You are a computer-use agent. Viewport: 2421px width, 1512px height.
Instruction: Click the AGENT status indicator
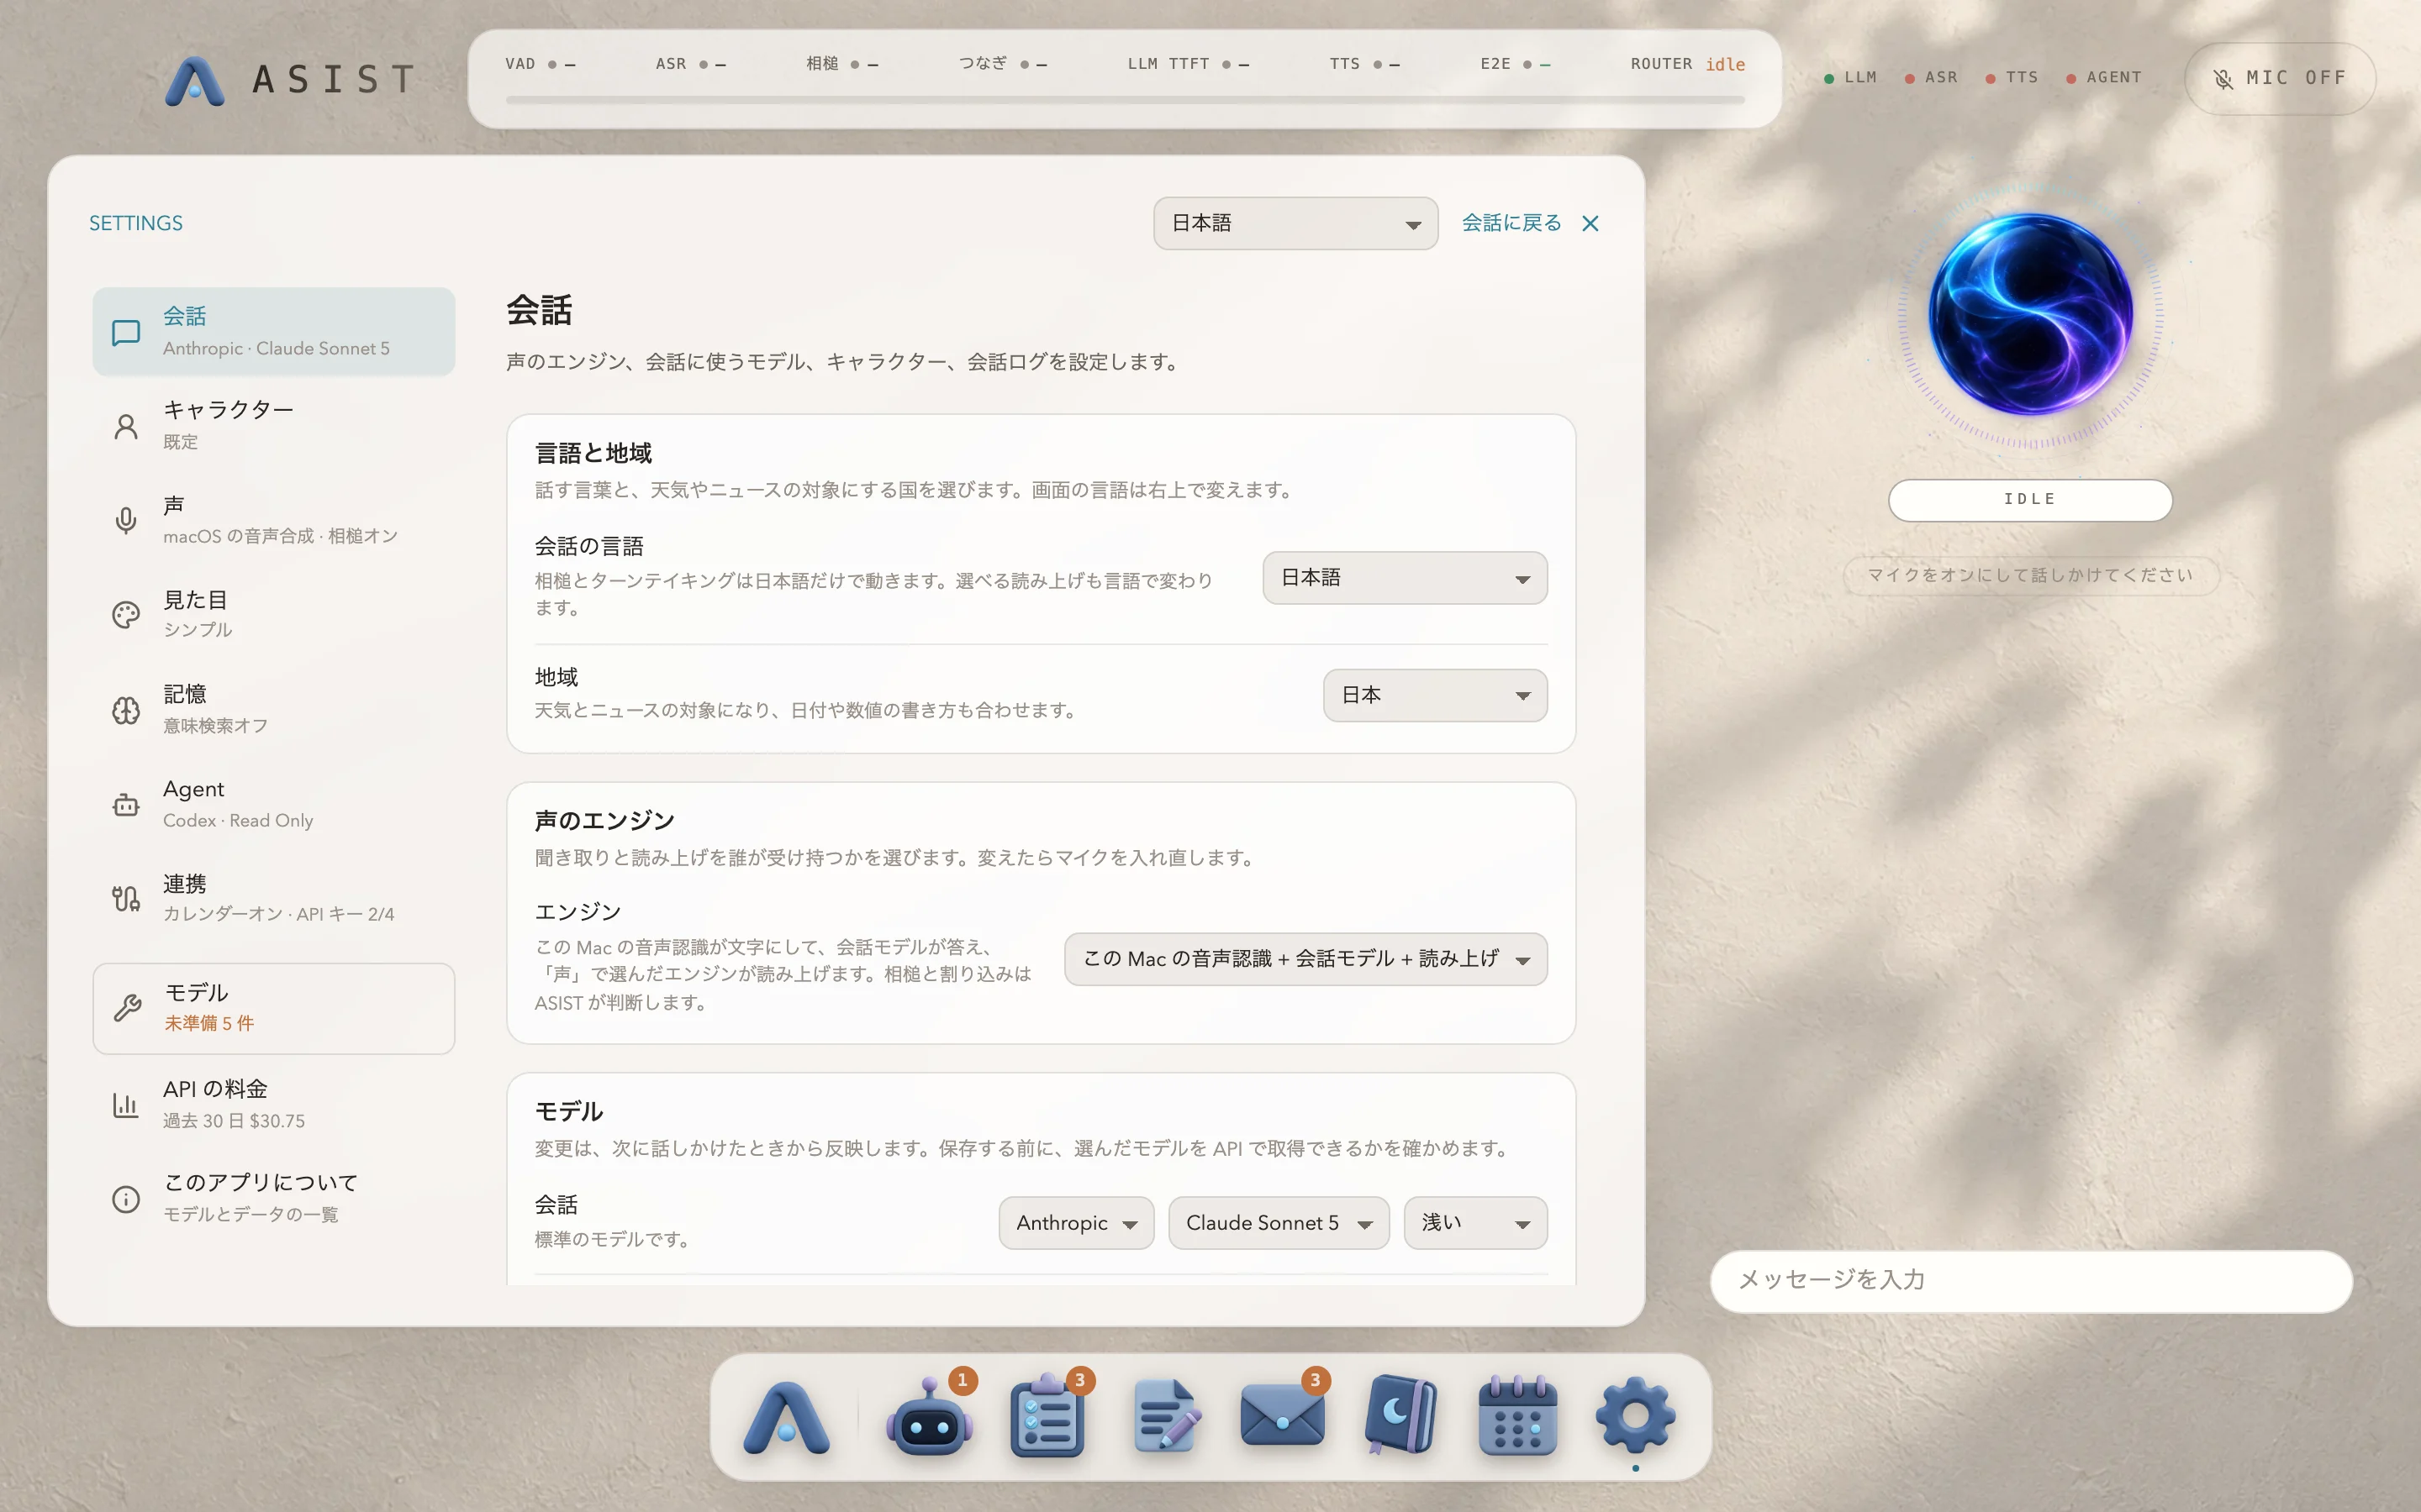[x=2104, y=78]
